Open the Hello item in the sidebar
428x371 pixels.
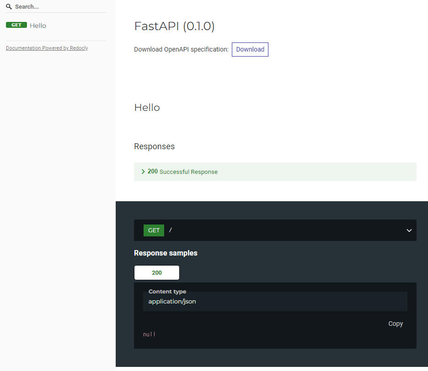click(38, 26)
